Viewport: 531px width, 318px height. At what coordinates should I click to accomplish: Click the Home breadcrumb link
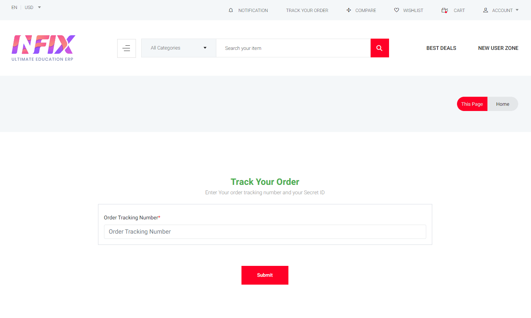click(502, 104)
